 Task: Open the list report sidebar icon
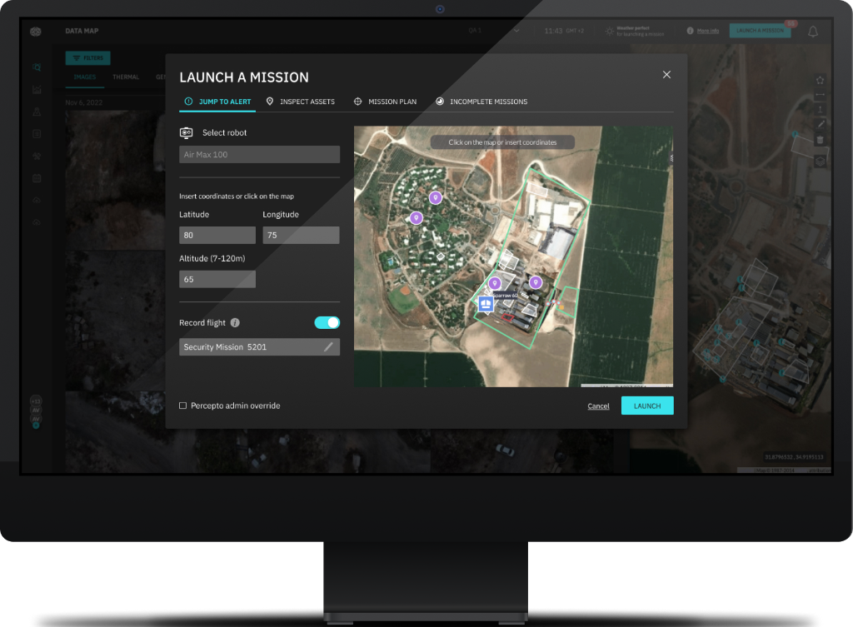[x=37, y=134]
